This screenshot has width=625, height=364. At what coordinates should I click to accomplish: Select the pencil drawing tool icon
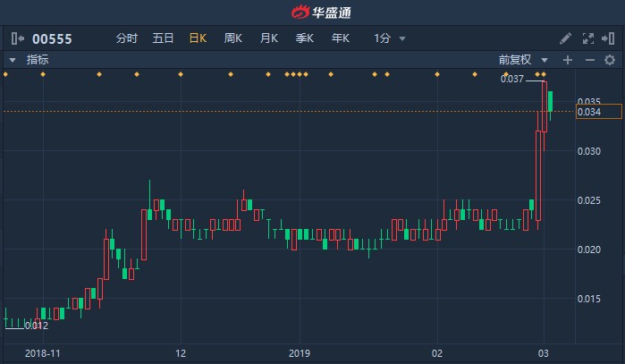coord(565,38)
